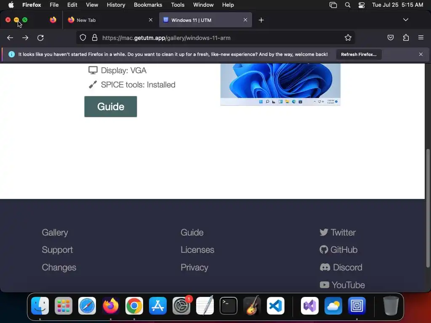Open the Tools menu
Screen dimensions: 431x323
click(178, 5)
